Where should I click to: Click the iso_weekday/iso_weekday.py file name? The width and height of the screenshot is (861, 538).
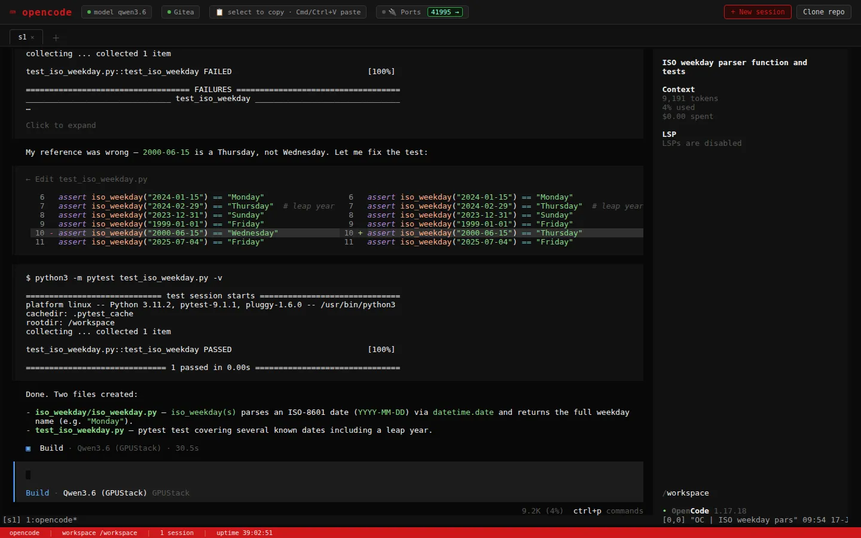point(96,412)
